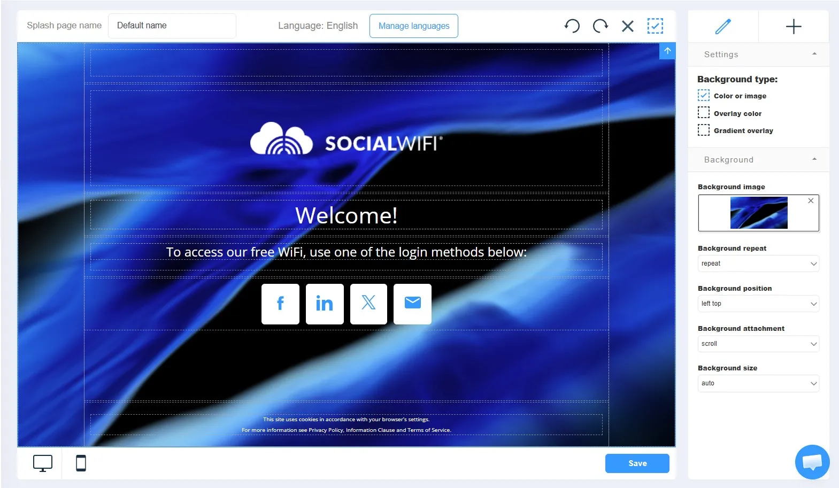Viewport: 839px width, 488px height.
Task: Click the undo arrow icon
Action: 572,26
